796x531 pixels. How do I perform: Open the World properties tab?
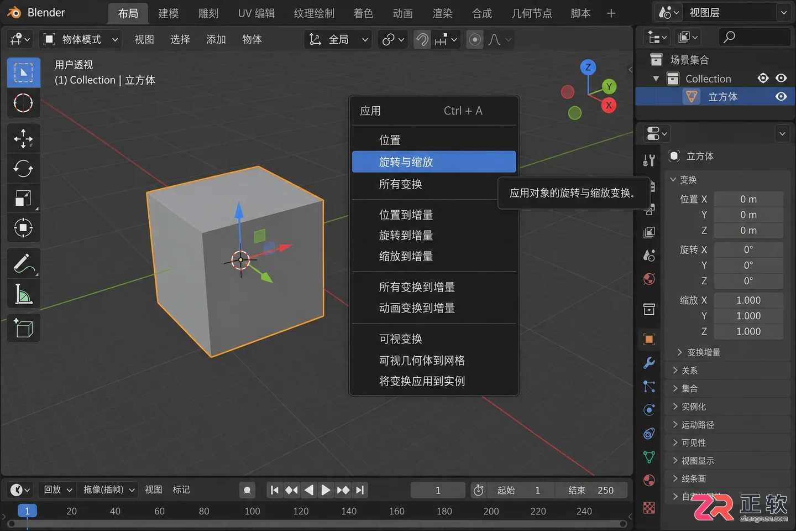650,279
